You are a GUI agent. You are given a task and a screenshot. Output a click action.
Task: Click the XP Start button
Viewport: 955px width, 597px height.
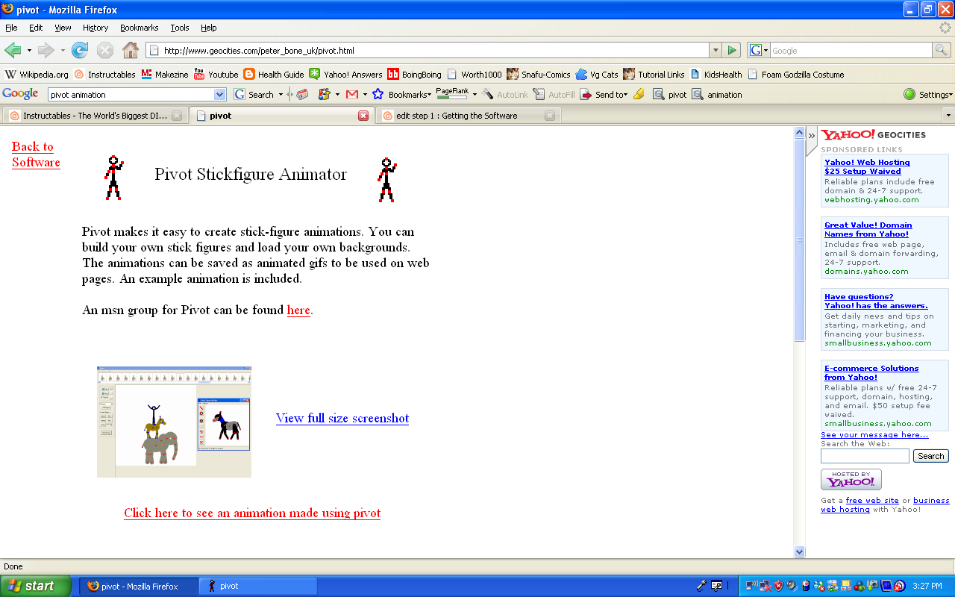36,586
